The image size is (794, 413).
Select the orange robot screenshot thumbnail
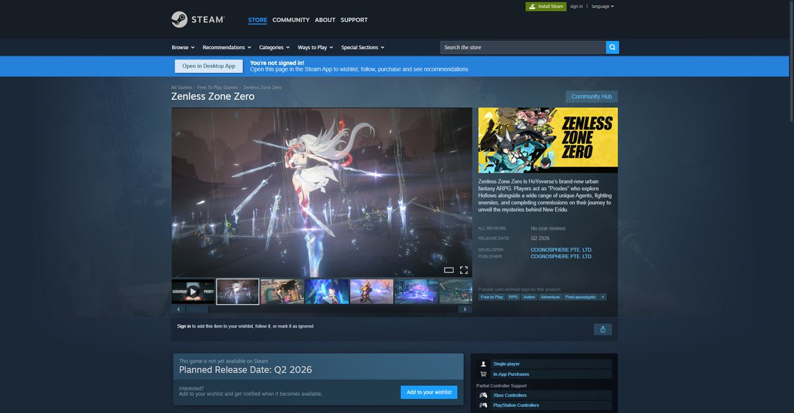click(x=372, y=291)
